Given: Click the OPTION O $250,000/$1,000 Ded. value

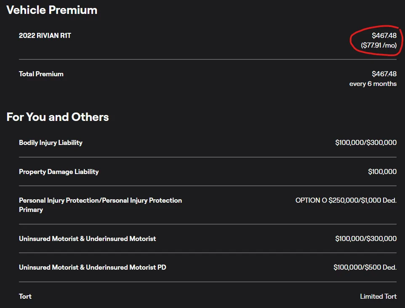Looking at the screenshot, I should tap(346, 201).
